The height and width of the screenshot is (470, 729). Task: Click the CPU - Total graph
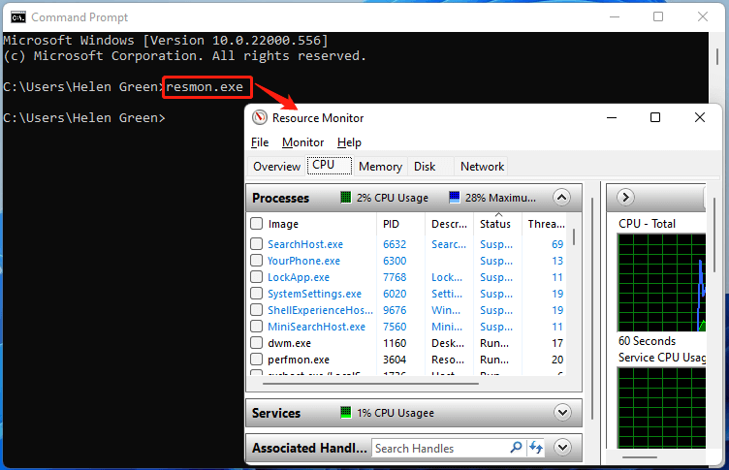661,282
